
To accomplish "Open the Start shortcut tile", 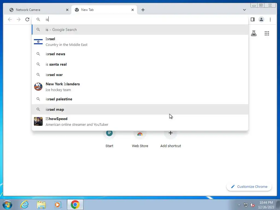I will (x=109, y=139).
